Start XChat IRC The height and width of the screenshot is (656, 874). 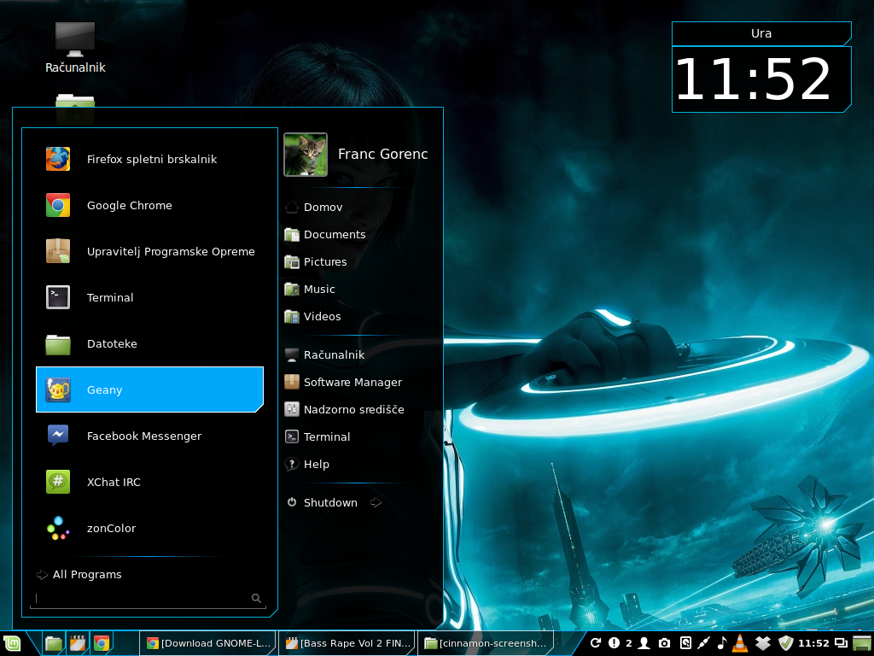point(149,482)
